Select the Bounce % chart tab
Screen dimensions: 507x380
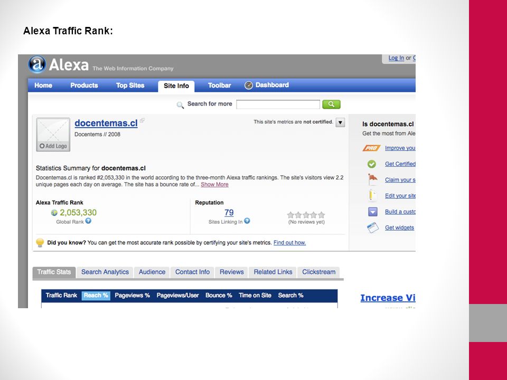coord(219,296)
